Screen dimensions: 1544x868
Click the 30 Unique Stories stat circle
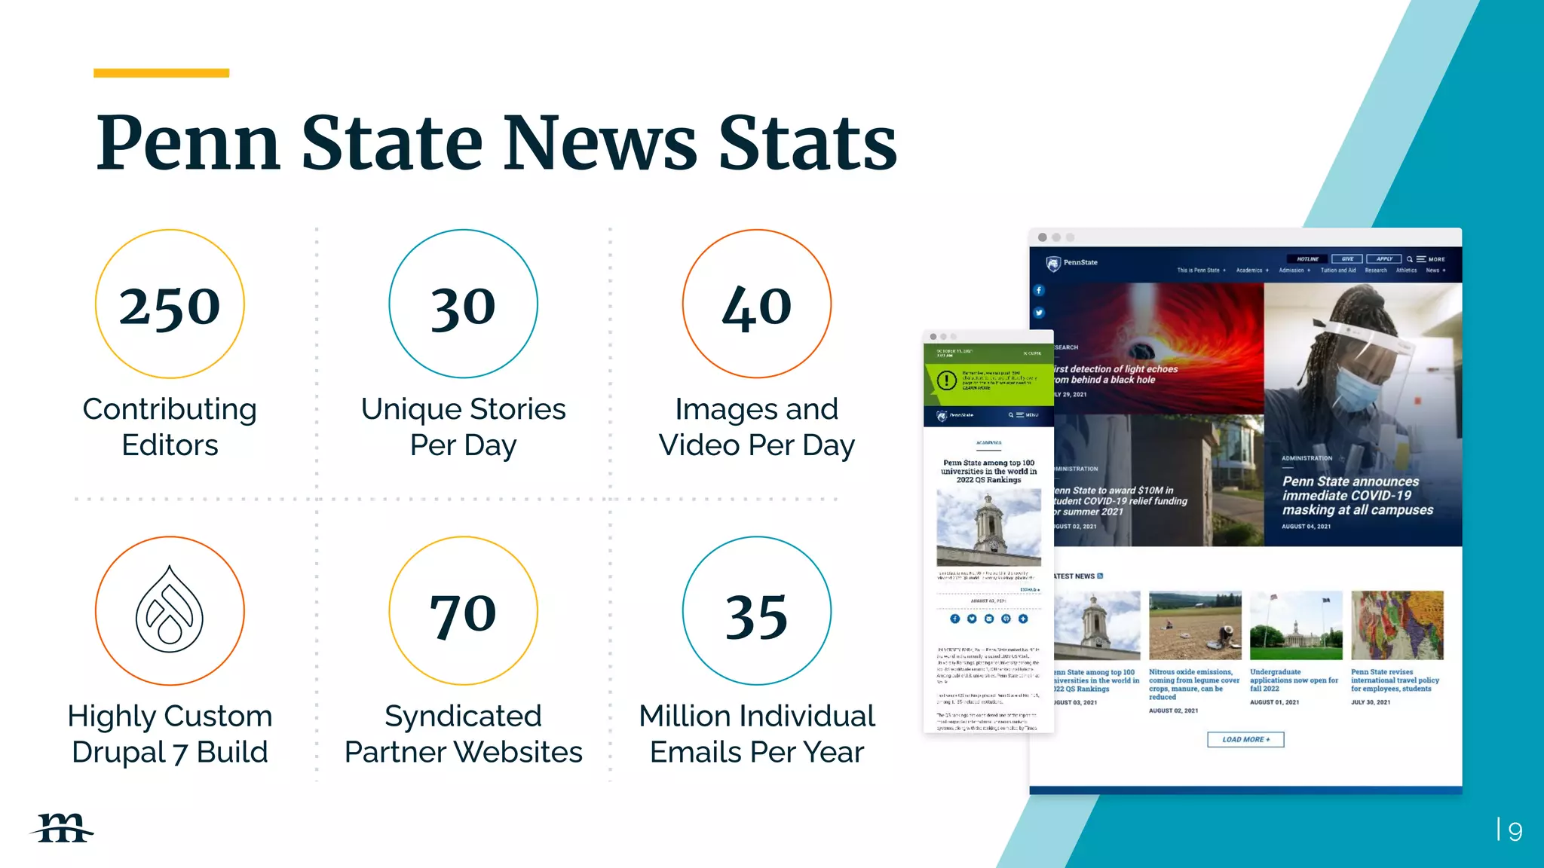tap(463, 304)
